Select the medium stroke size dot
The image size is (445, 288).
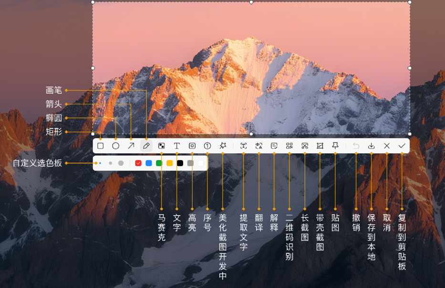110,163
